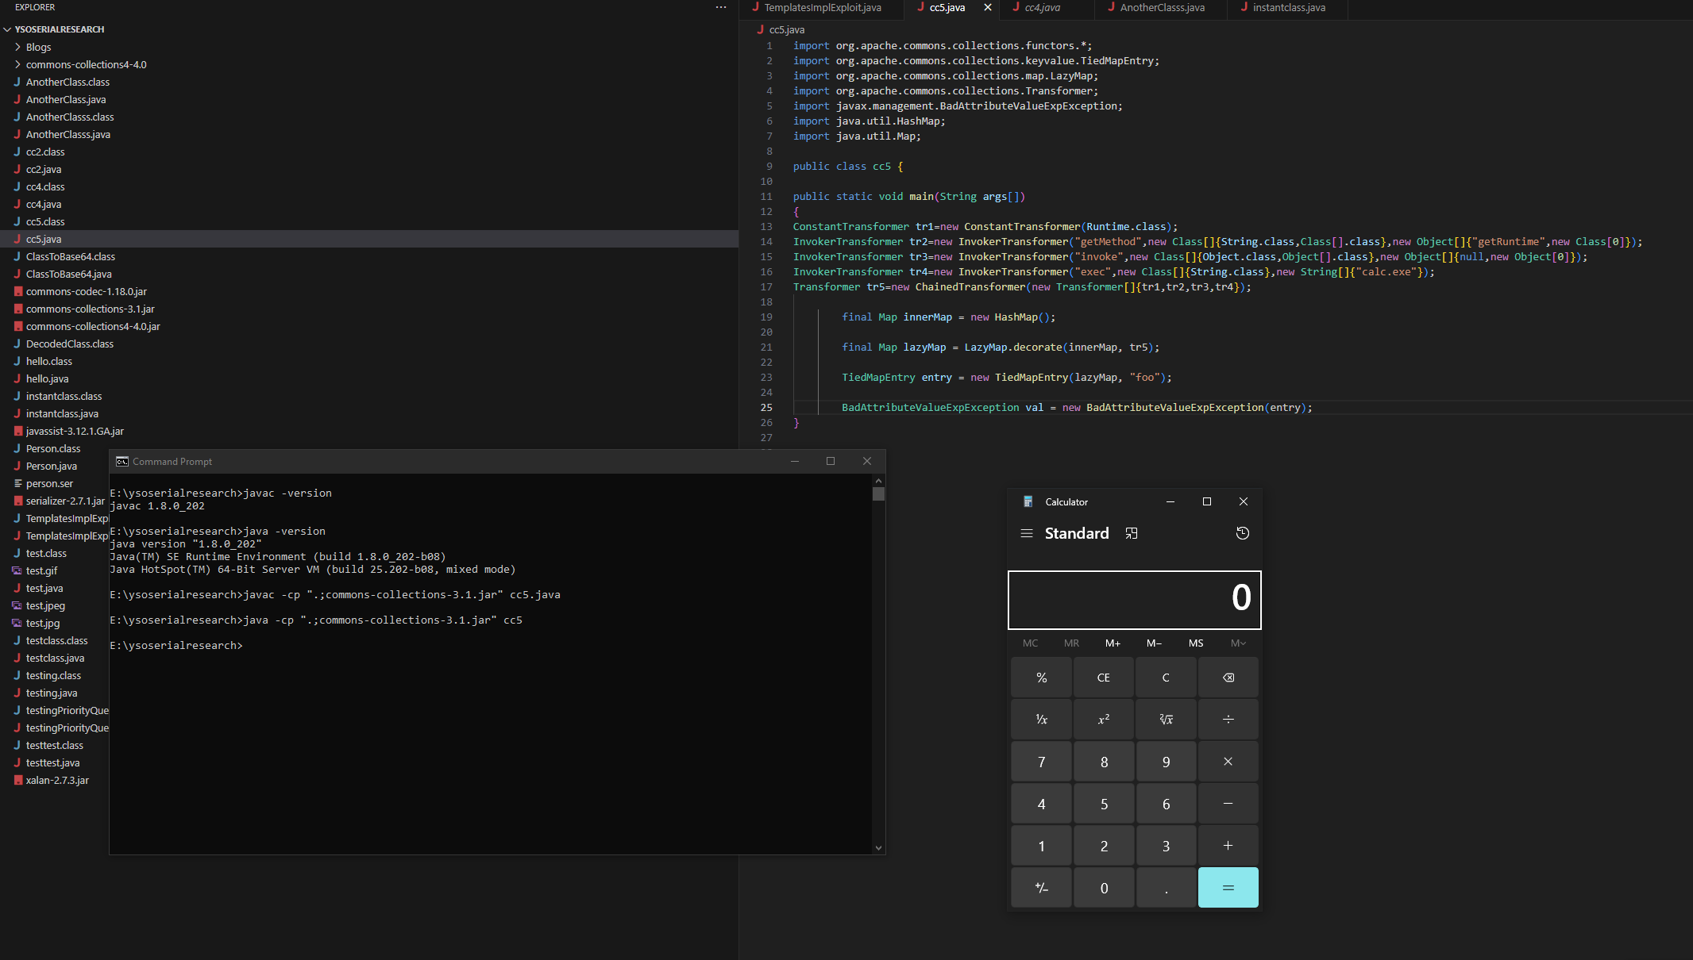Open testtest.java in Explorer
The image size is (1693, 960).
tap(54, 762)
